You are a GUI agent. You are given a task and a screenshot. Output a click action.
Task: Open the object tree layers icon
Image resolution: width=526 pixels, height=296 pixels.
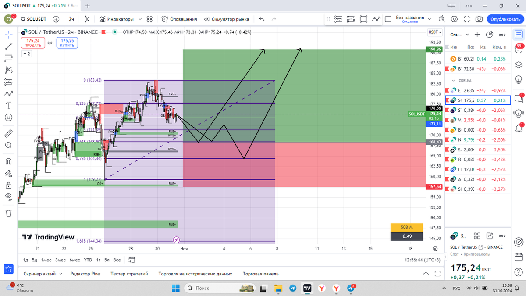pos(519,65)
